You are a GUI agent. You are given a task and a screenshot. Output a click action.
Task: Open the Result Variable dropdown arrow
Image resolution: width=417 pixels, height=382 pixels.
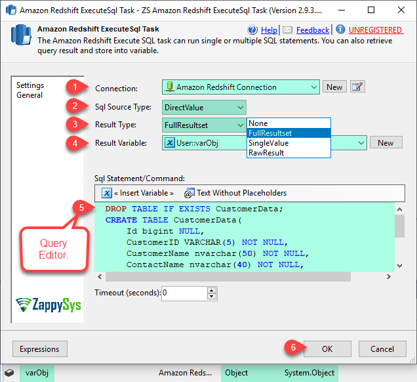click(x=361, y=143)
